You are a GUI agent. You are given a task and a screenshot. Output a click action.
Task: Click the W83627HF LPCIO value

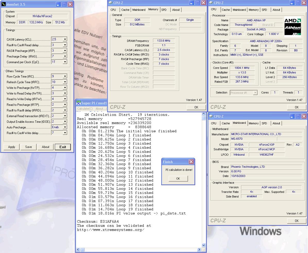click(267, 155)
